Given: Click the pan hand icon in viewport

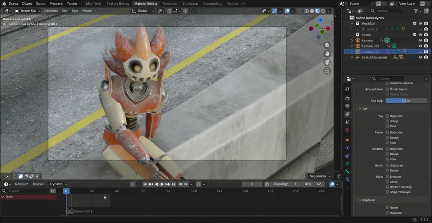Looking at the screenshot, I should point(327,54).
